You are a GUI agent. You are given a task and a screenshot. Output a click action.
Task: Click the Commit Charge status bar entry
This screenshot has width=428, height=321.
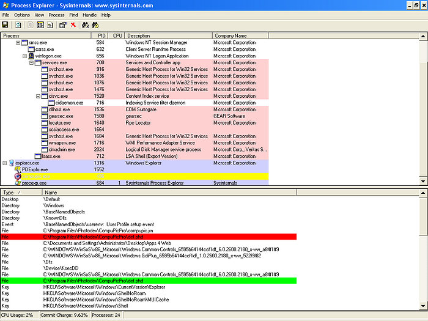tap(64, 315)
